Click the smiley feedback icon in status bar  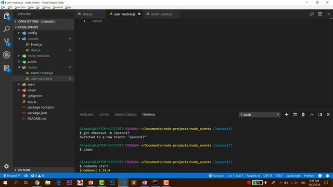[x=320, y=176]
